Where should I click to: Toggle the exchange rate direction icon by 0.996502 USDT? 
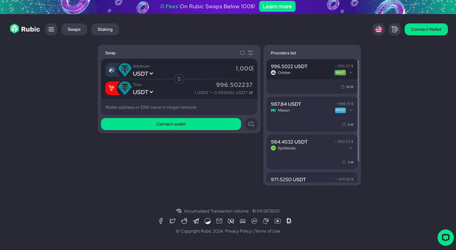(x=251, y=92)
